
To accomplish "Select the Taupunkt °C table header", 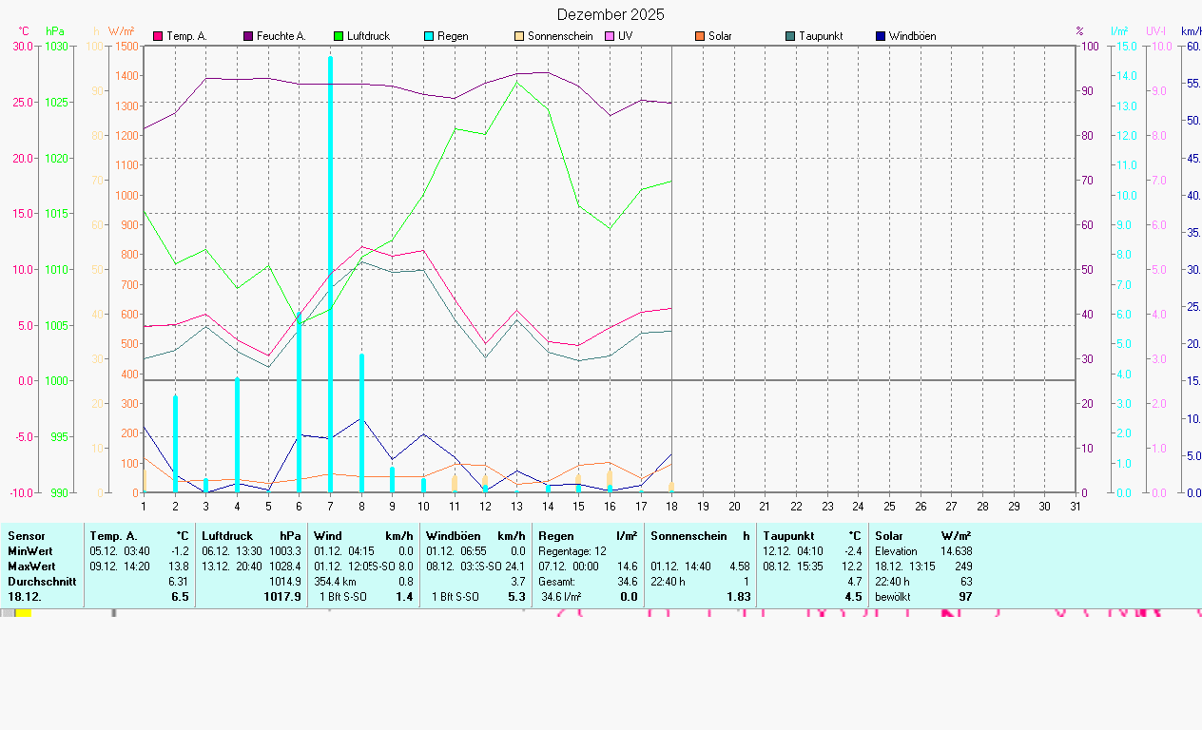I will click(812, 536).
